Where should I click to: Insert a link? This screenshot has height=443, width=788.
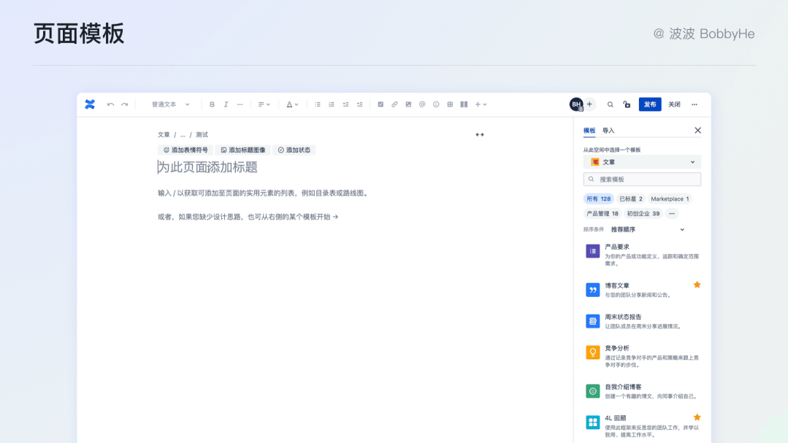[394, 104]
